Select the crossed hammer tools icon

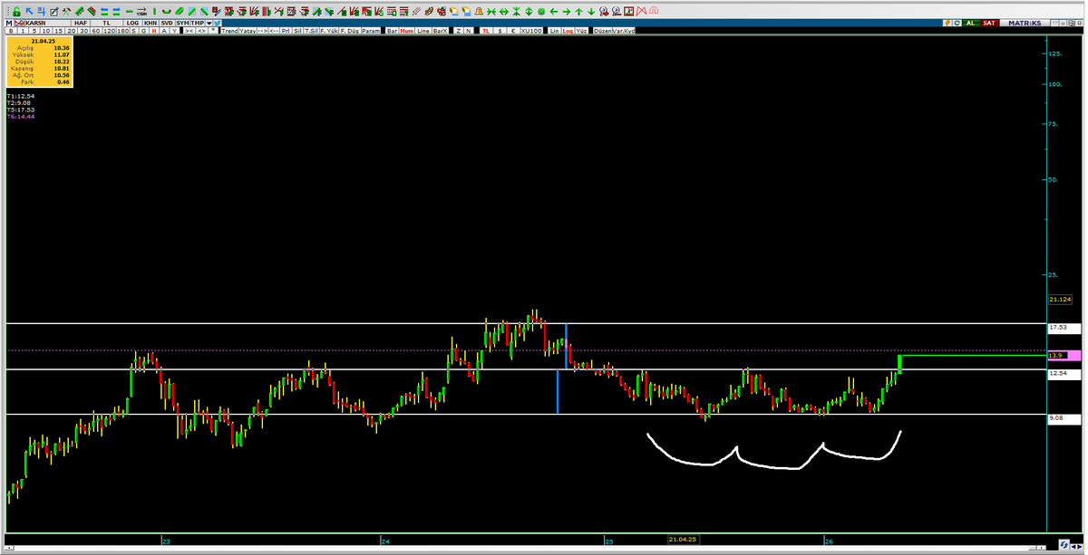tap(66, 12)
